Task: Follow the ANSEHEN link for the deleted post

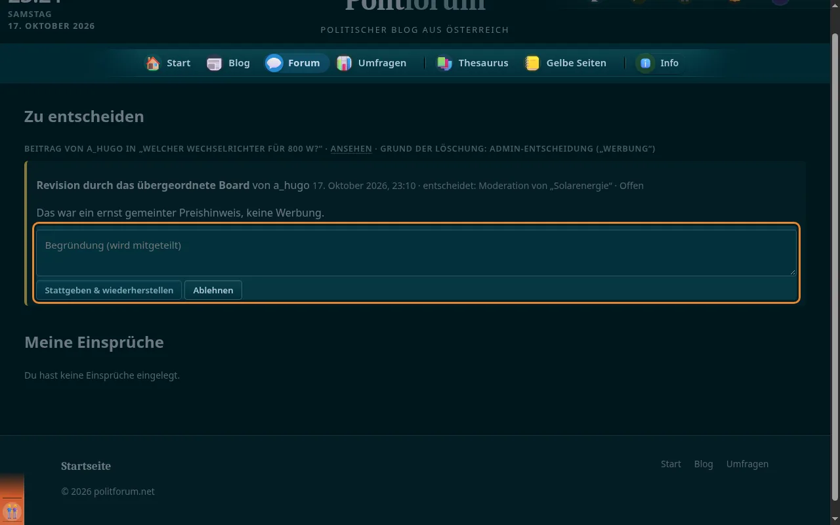Action: point(351,148)
